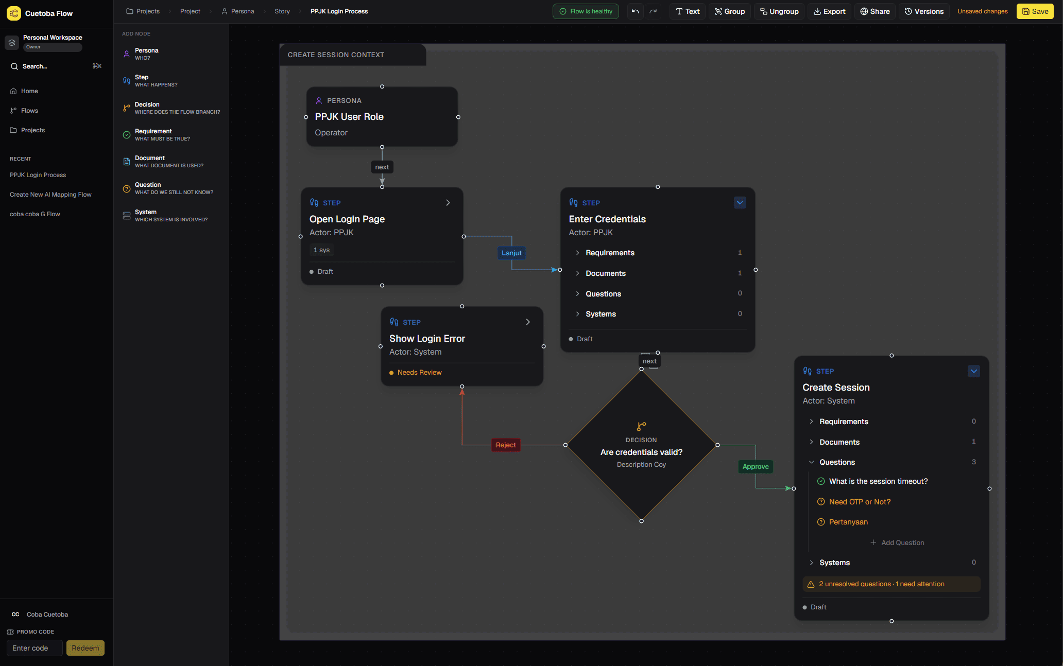Redo the last change

click(653, 11)
